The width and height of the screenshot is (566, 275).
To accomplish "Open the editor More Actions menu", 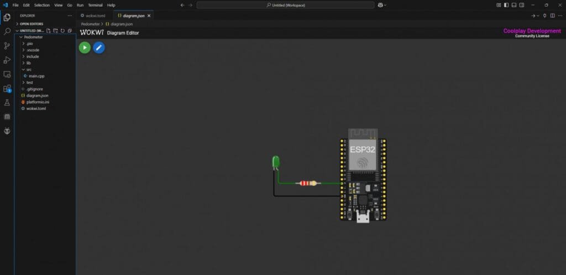I will [x=560, y=15].
